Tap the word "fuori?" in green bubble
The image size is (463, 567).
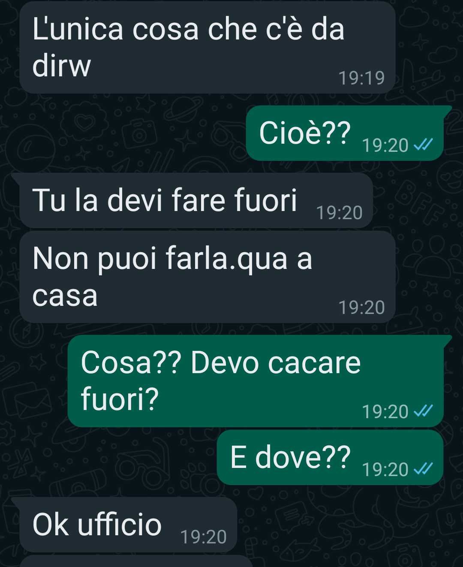click(120, 399)
